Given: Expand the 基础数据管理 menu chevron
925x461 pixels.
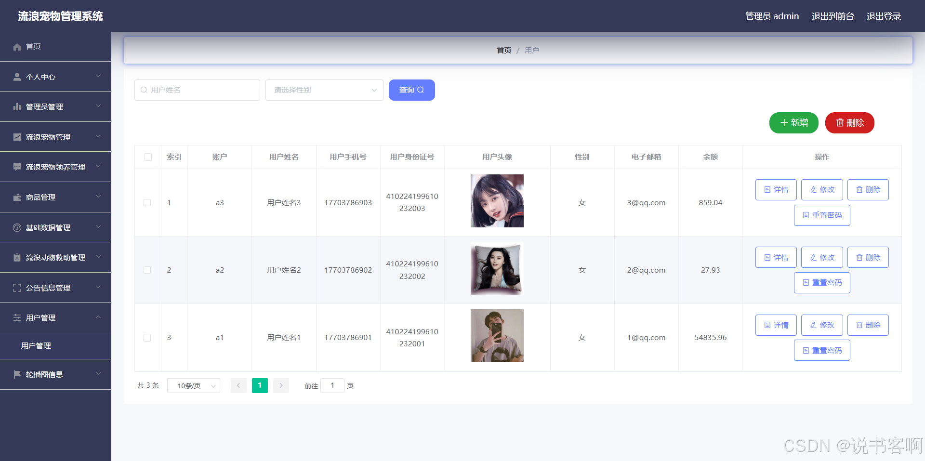Looking at the screenshot, I should click(98, 227).
